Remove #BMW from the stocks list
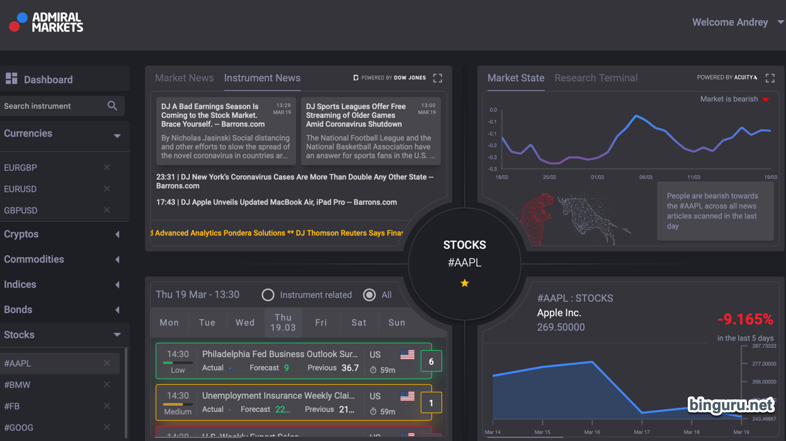The height and width of the screenshot is (441, 786). point(106,384)
